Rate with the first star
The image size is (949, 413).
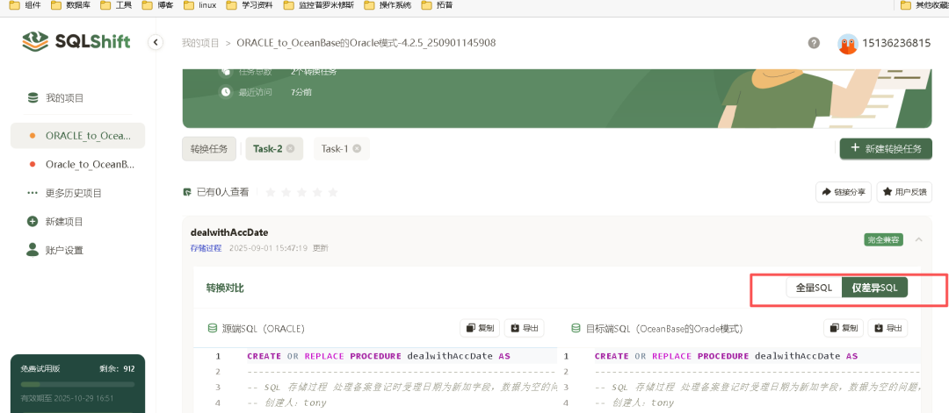tap(271, 192)
